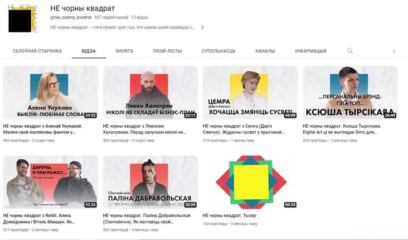Viewport: 408px width, 240px height.
Task: Play the colorful squares teaser thumbnail
Action: (250, 182)
